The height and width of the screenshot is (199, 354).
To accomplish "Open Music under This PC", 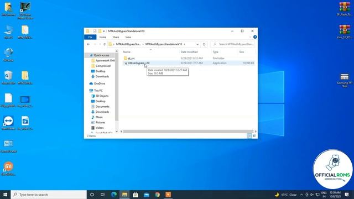I will click(x=97, y=117).
